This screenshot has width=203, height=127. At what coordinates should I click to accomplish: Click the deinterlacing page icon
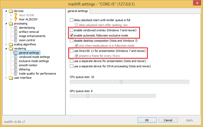tap(15, 28)
